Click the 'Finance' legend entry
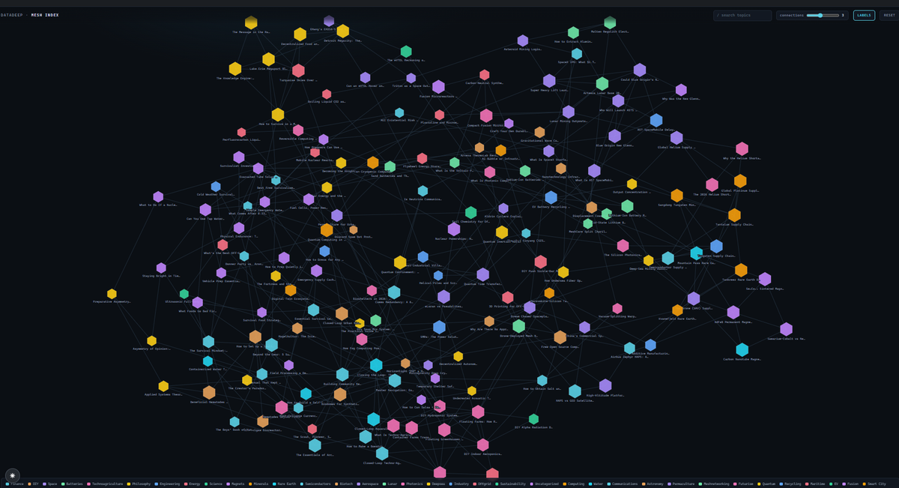Viewport: 899px width, 488px height. 14,484
